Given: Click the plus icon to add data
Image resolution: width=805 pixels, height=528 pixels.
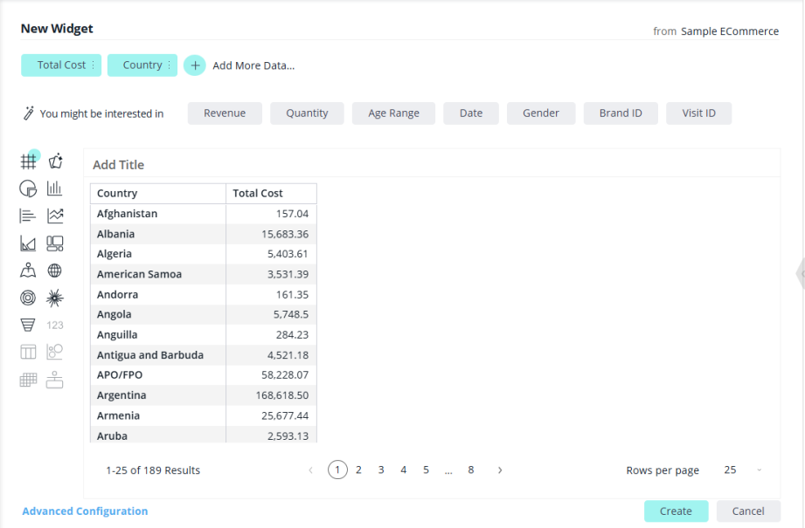Looking at the screenshot, I should point(194,65).
